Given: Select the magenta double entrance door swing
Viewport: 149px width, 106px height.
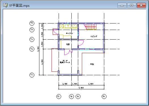Looking at the screenshot, I should (69, 52).
